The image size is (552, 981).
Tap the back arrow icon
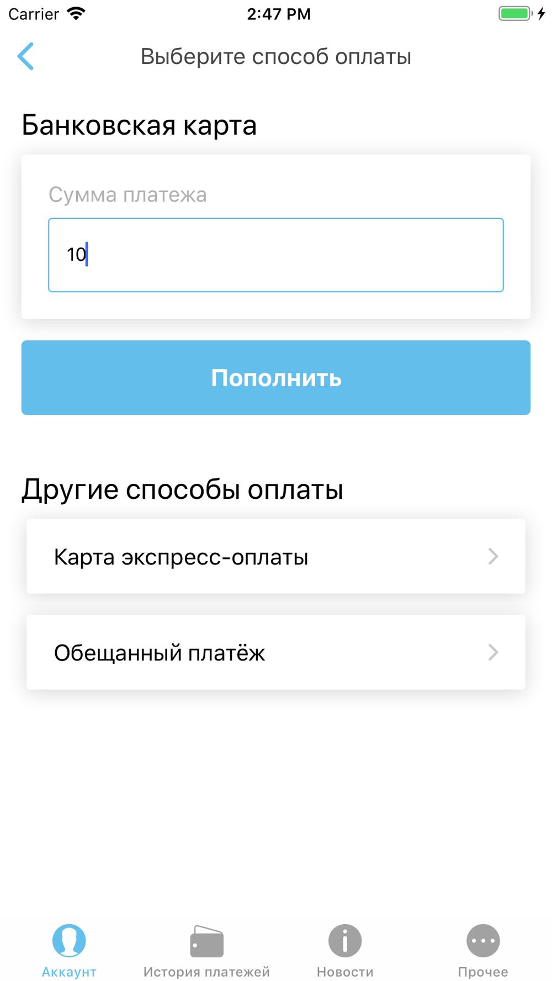pyautogui.click(x=25, y=56)
